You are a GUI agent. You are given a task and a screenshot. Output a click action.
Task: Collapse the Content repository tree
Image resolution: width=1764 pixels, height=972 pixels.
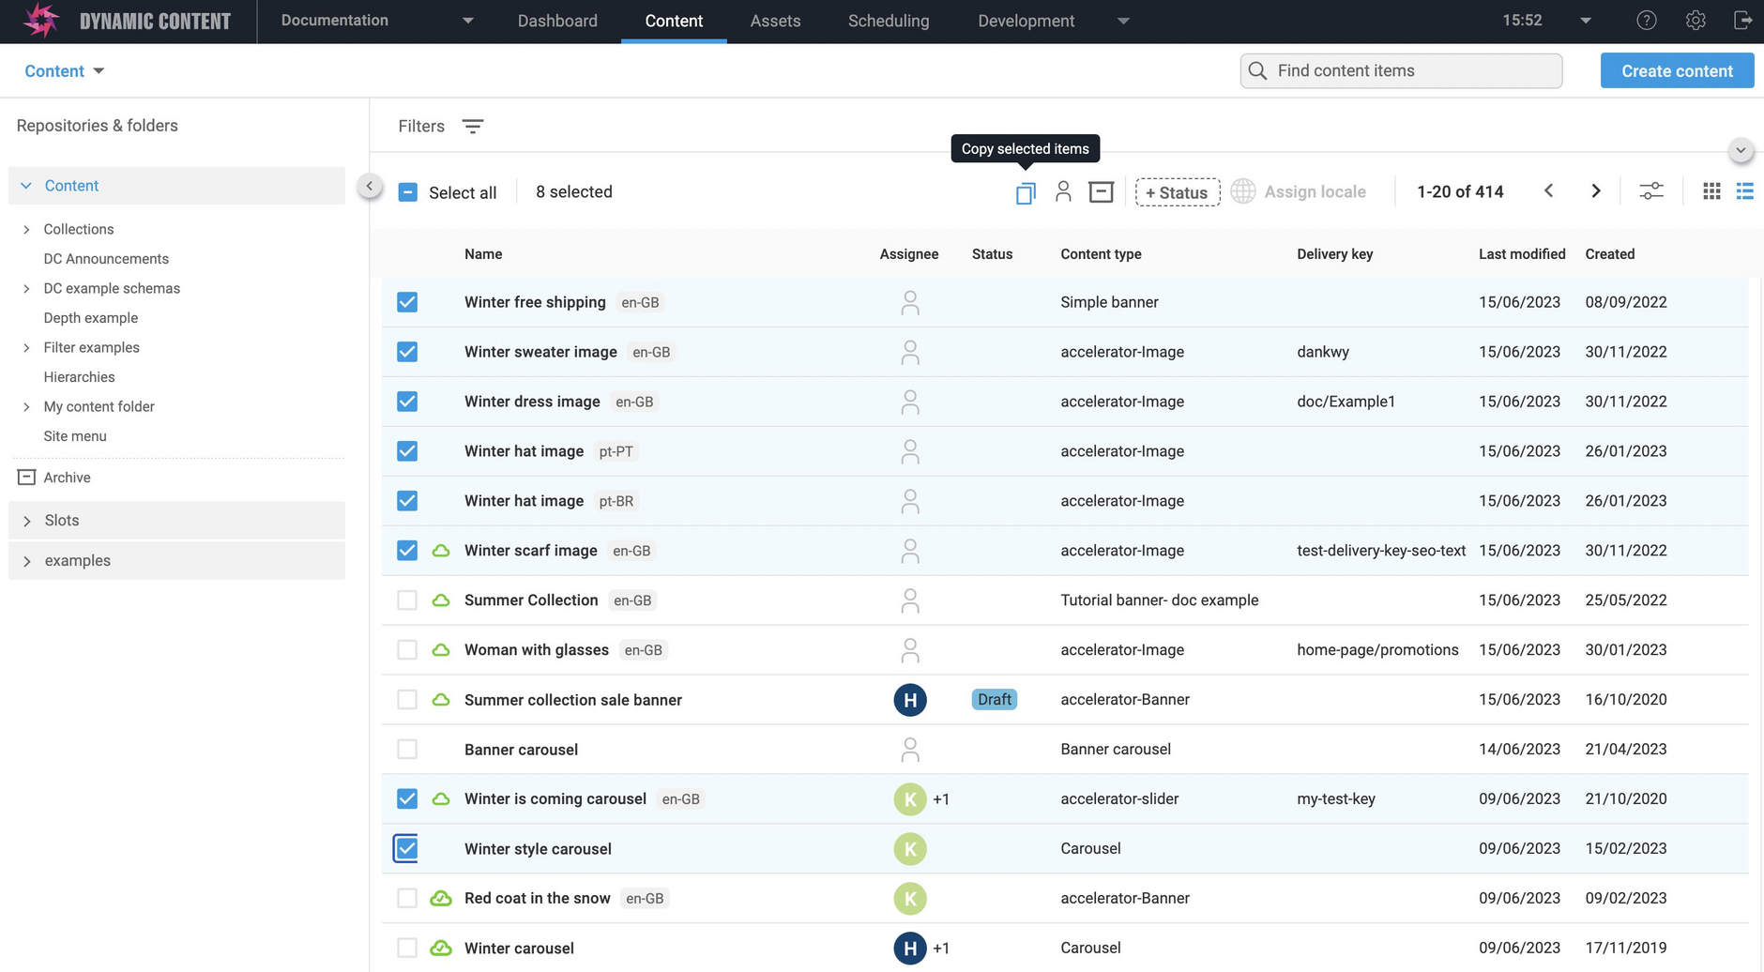click(x=26, y=186)
